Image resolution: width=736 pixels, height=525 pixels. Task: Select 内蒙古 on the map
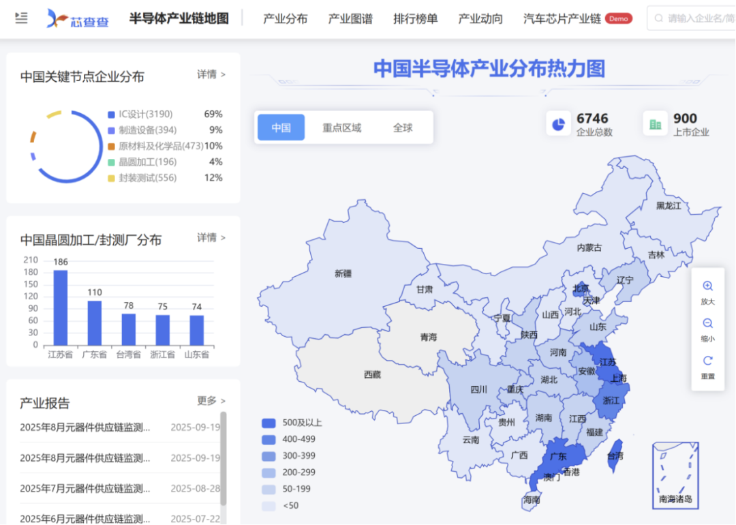[589, 247]
